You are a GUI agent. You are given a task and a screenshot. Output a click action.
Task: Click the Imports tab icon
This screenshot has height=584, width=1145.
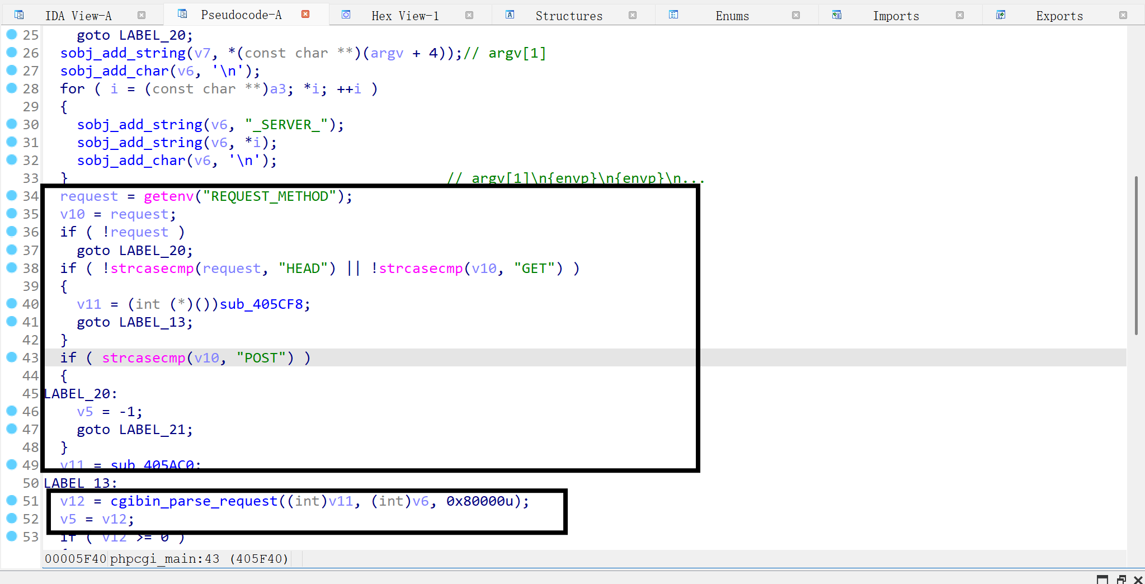[837, 15]
